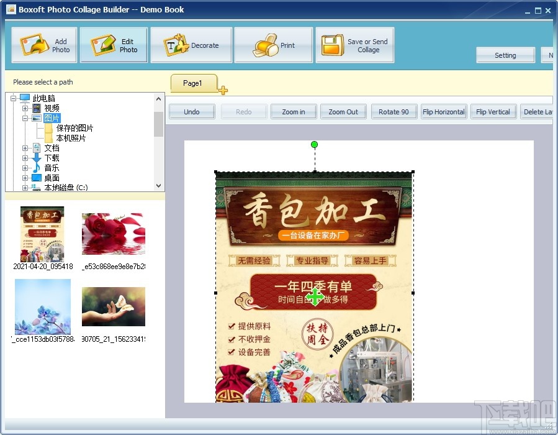This screenshot has height=435, width=558.
Task: Collapse the 此电脑 tree node
Action: pyautogui.click(x=12, y=98)
